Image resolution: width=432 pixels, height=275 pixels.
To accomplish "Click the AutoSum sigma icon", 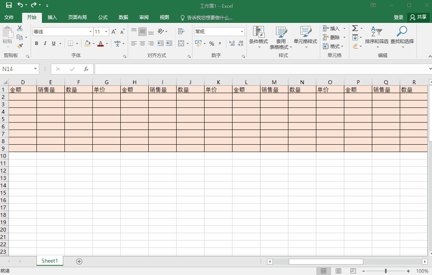I will [x=355, y=28].
